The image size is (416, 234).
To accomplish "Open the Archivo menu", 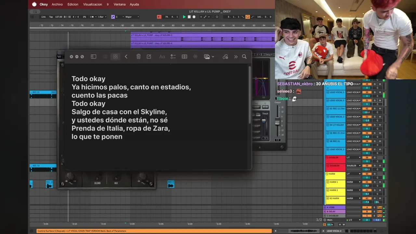I will (x=57, y=4).
